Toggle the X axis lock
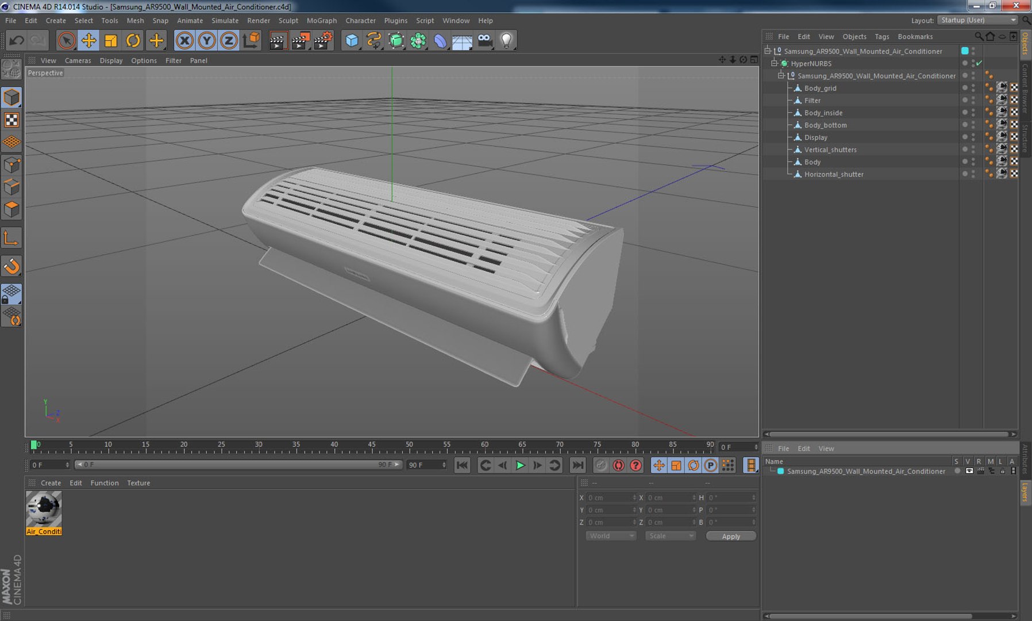 [184, 40]
